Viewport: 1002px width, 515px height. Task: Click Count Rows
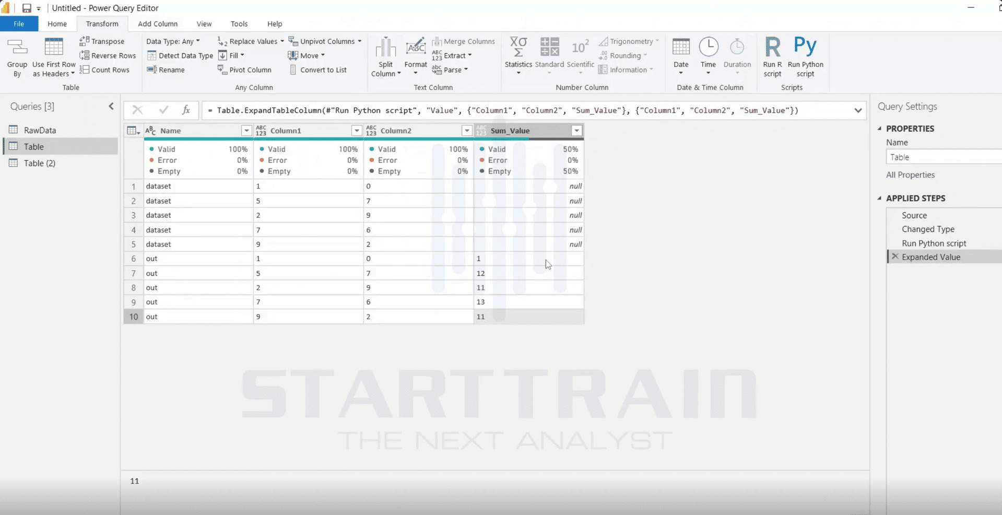(104, 69)
